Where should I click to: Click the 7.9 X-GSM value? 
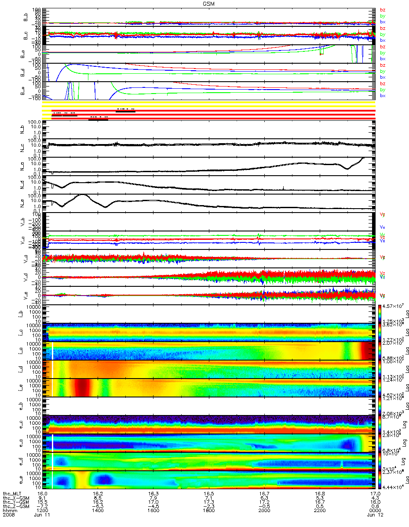click(x=153, y=498)
